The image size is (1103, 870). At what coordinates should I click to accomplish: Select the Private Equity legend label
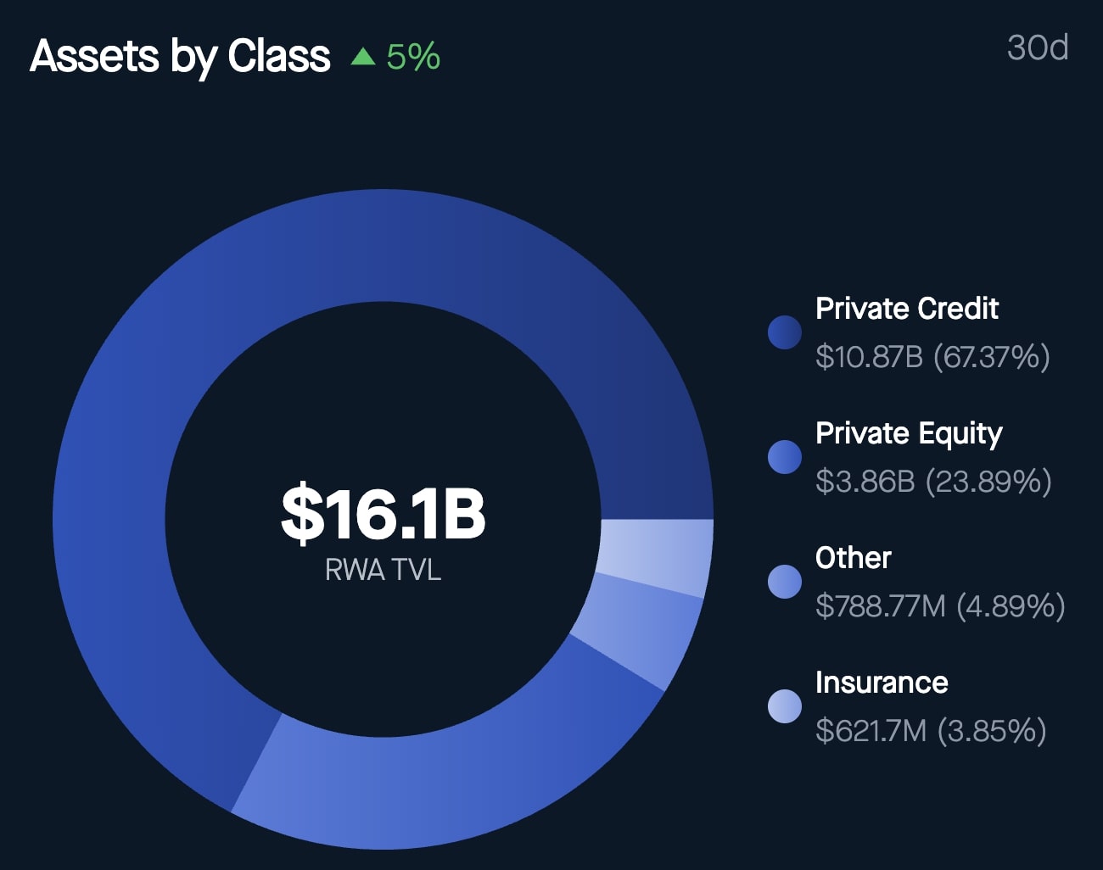[x=908, y=433]
